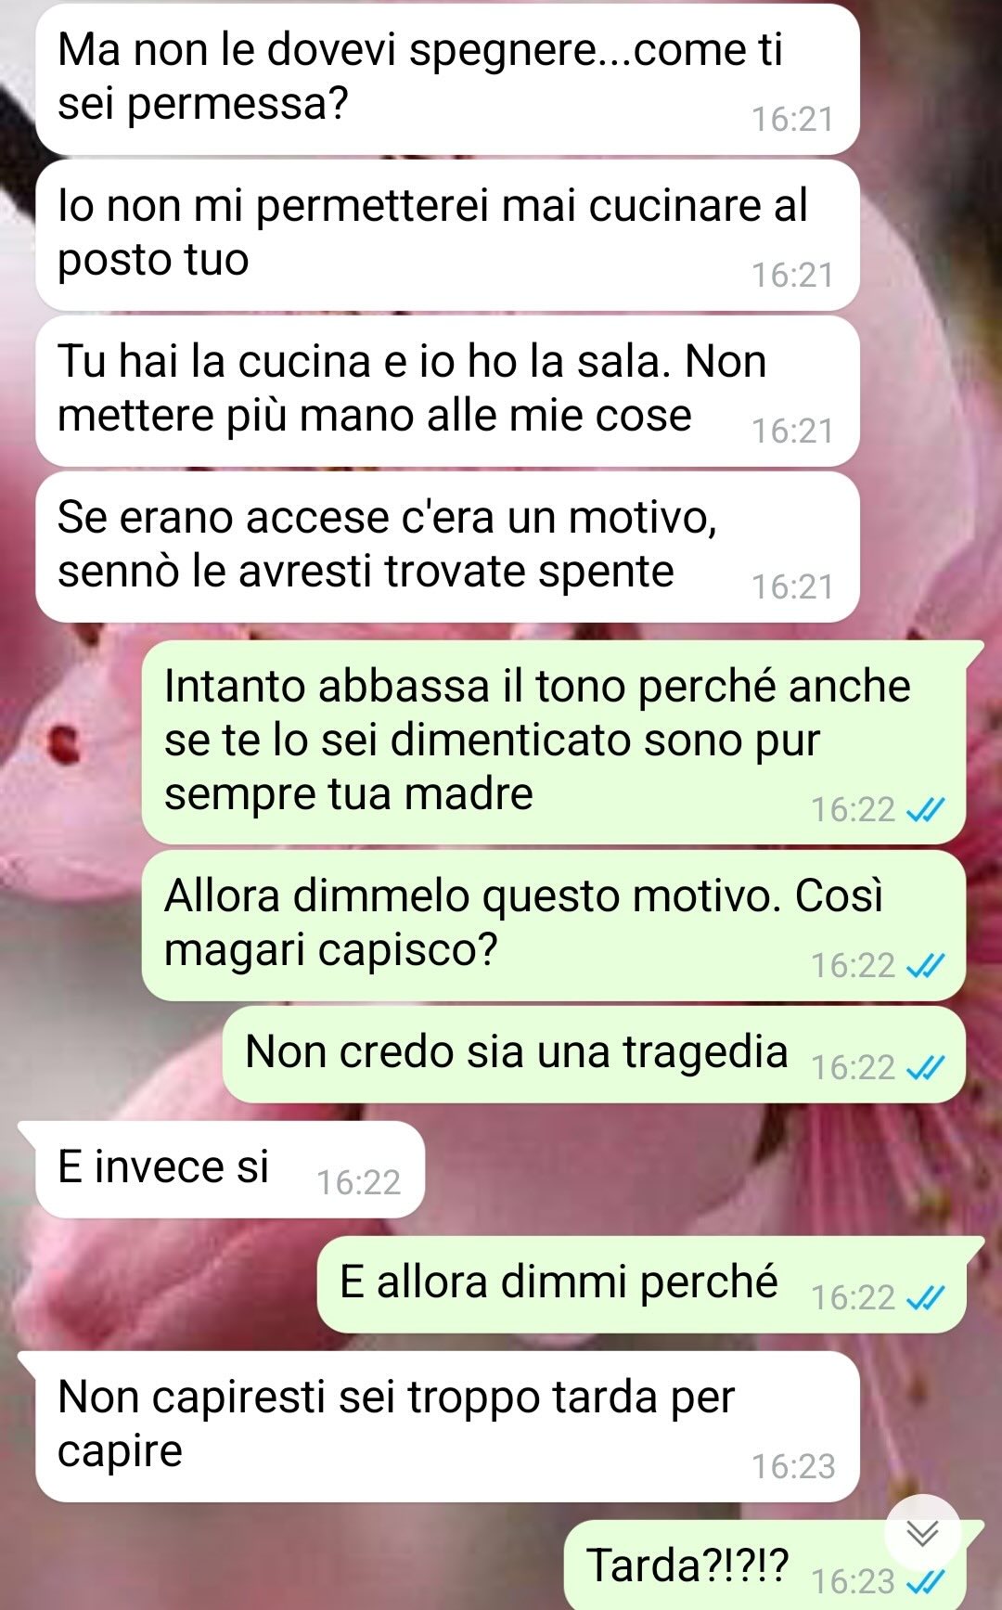Tap read receipt ticks on 'Tarda?!?!?' message
This screenshot has height=1610, width=1002.
tap(925, 1581)
